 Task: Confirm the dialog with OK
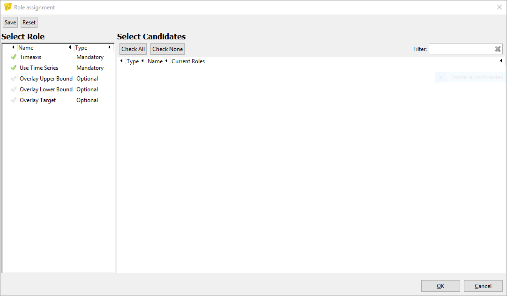pos(440,286)
